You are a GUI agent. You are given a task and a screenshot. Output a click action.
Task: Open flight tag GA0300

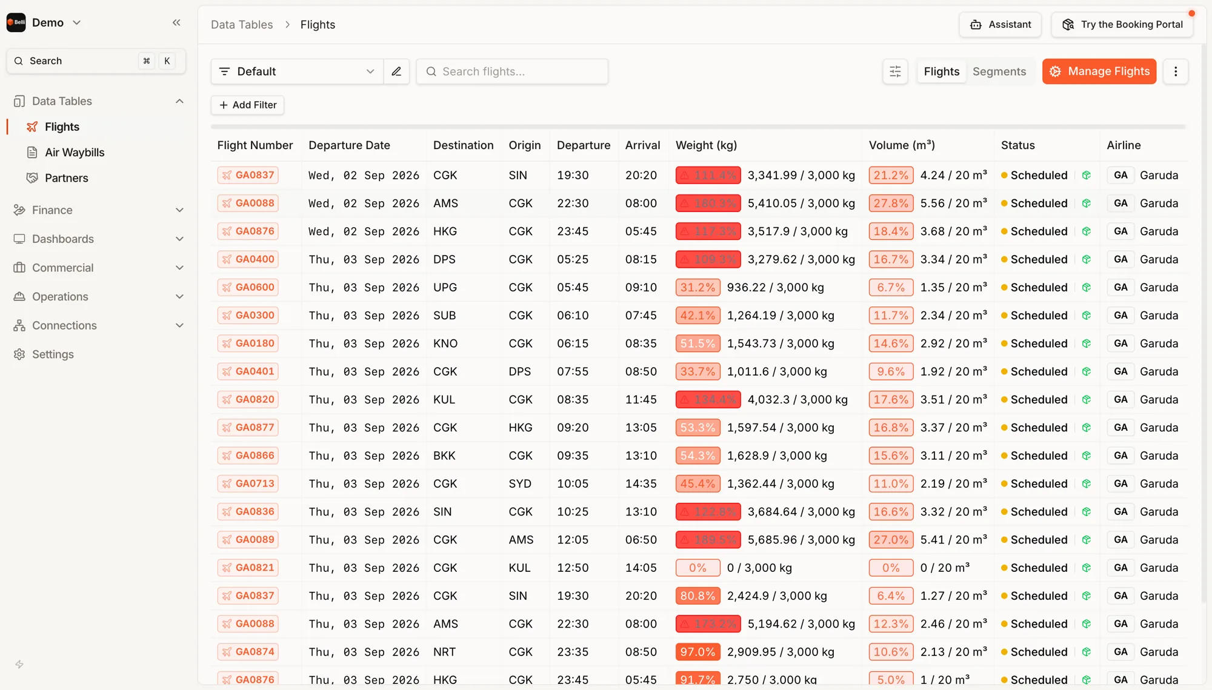[248, 316]
